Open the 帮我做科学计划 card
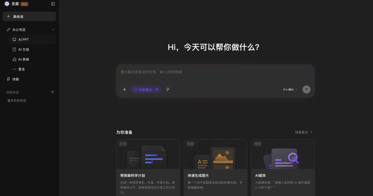Image resolution: width=373 pixels, height=196 pixels. tap(148, 168)
